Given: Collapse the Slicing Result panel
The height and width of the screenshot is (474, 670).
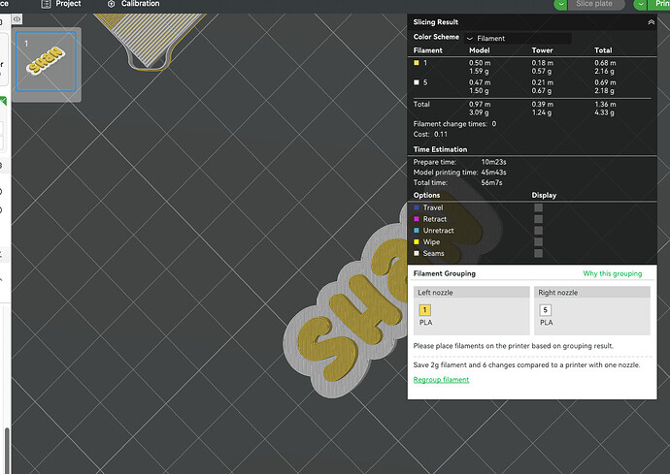Looking at the screenshot, I should pos(651,22).
